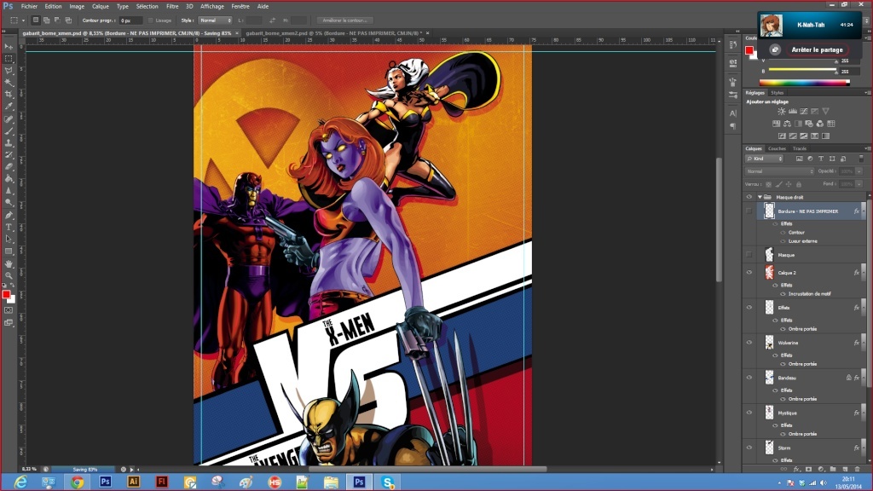Open the Filtre menu
The image size is (873, 491).
coord(172,7)
